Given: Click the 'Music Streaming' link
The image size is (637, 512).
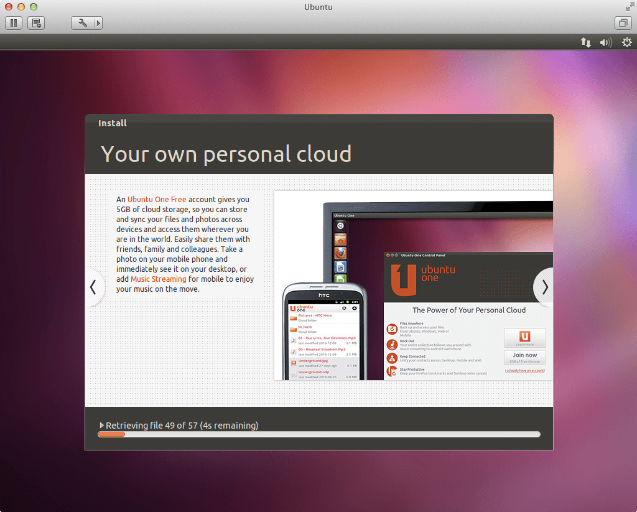Looking at the screenshot, I should [x=159, y=279].
